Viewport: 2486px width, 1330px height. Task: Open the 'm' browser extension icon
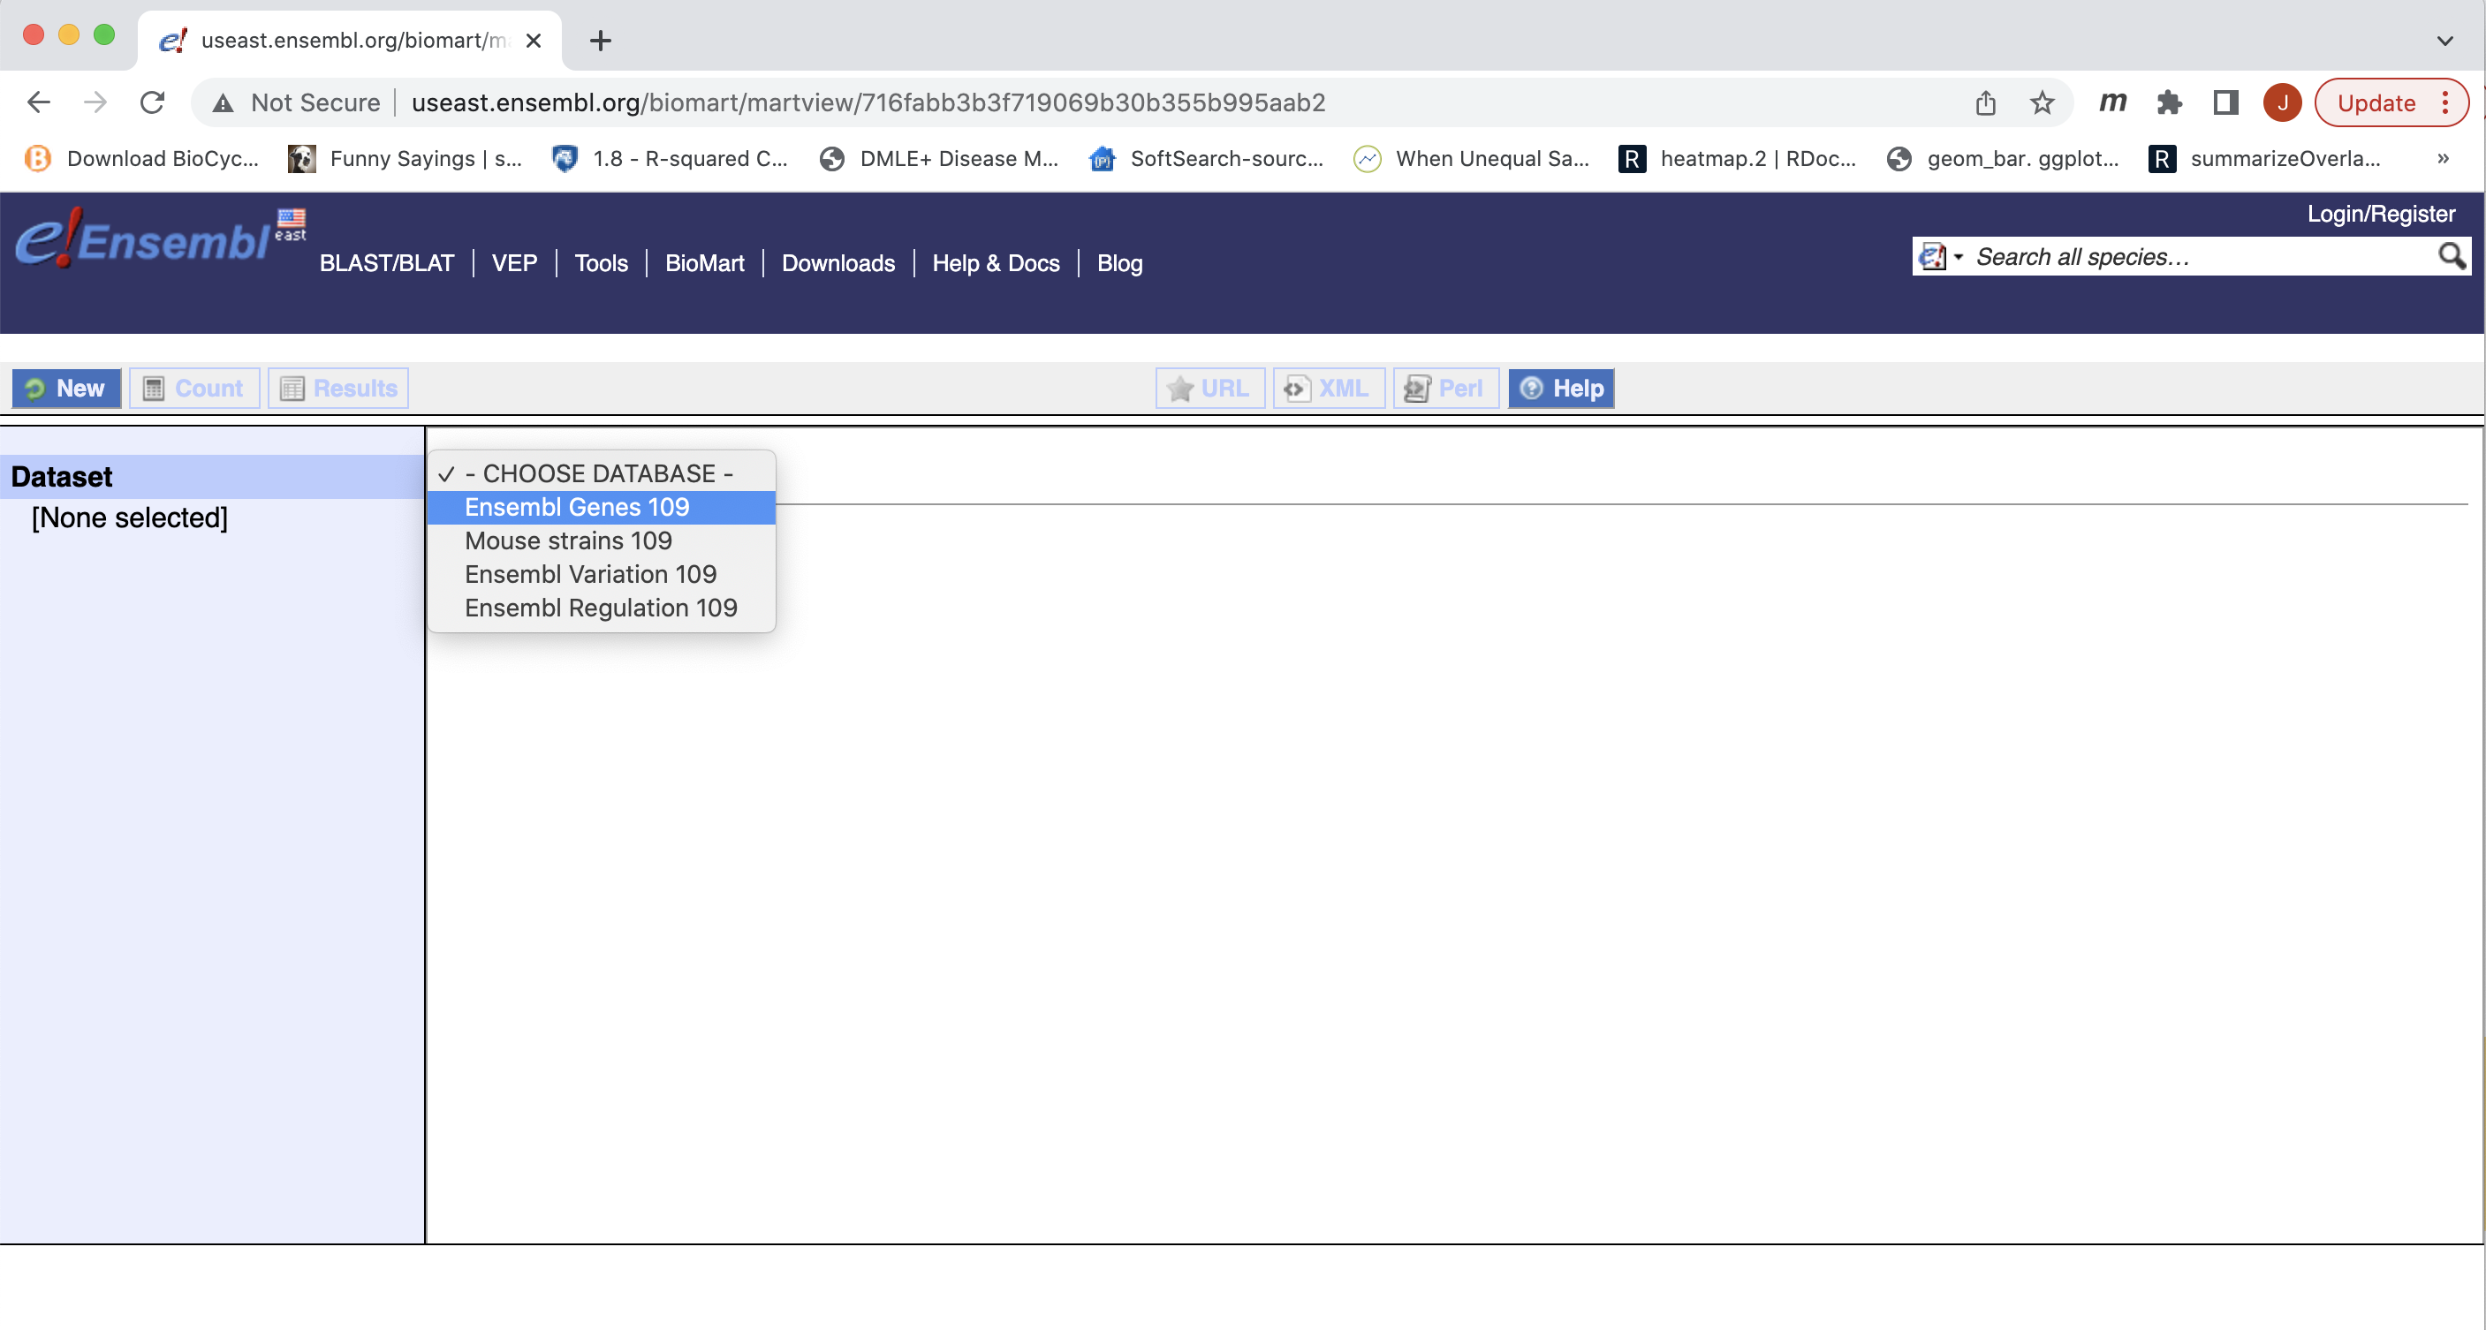coord(2112,102)
